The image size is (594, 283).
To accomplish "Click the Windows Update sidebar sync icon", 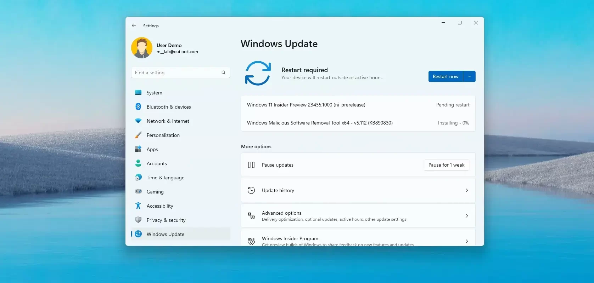I will [x=139, y=234].
